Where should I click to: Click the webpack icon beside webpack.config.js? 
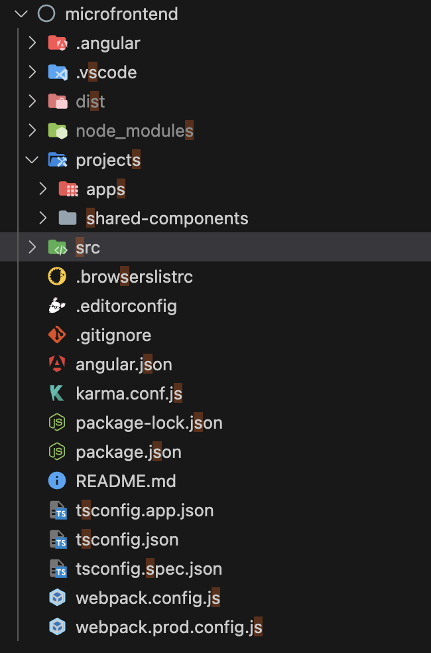[58, 598]
